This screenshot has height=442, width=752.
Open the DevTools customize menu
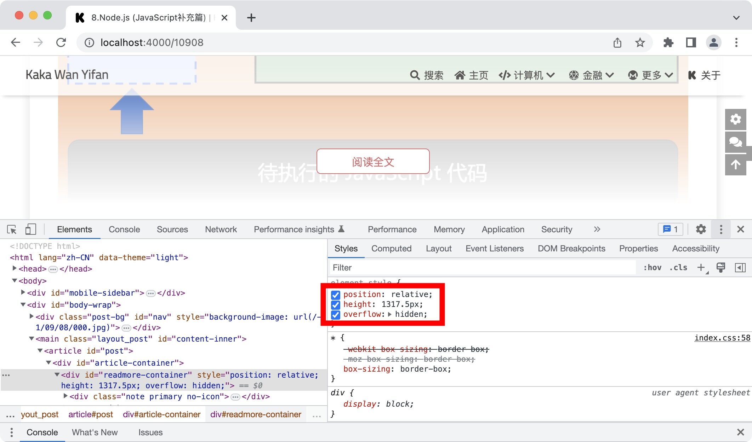coord(720,229)
